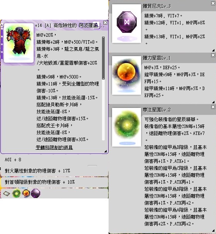Click the resize grip of 專注星團 window
216x234 pixels.
[213, 231]
